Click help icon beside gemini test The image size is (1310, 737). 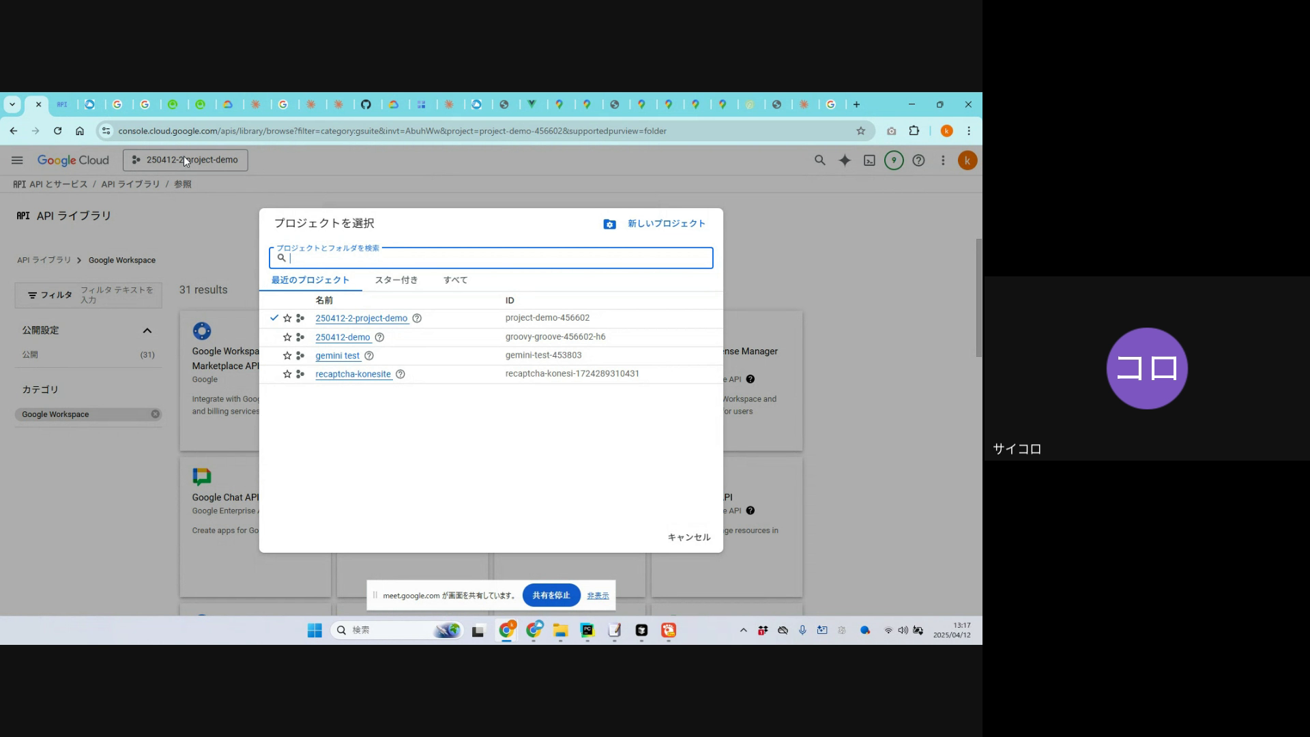(369, 356)
